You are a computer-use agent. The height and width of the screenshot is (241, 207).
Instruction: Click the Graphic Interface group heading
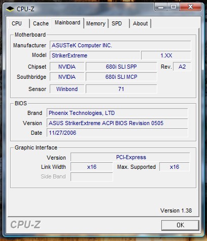tap(36, 147)
